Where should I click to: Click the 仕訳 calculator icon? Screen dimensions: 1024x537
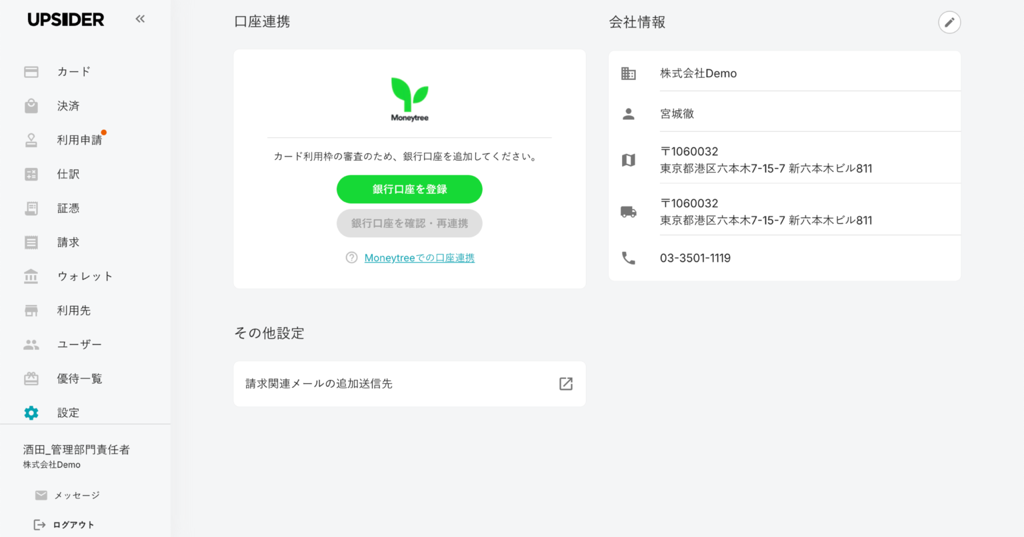(x=31, y=174)
